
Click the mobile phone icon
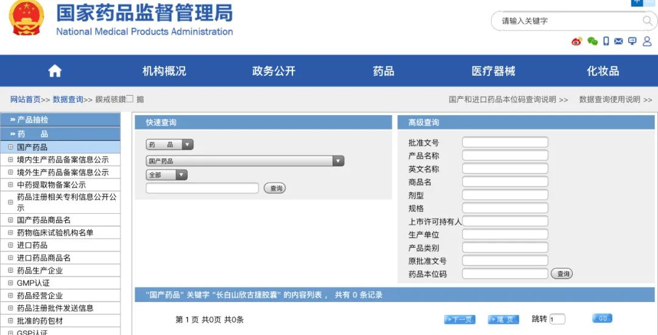606,41
